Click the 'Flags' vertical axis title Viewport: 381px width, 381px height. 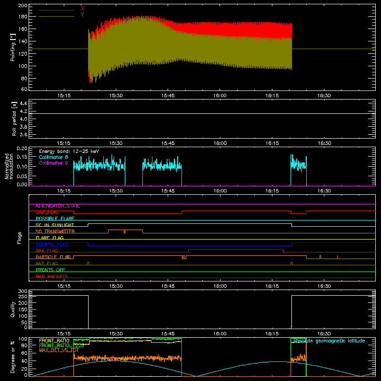(x=19, y=238)
